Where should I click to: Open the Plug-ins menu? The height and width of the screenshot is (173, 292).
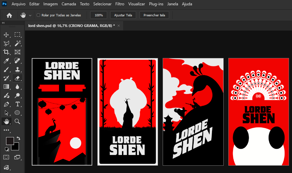point(156,4)
